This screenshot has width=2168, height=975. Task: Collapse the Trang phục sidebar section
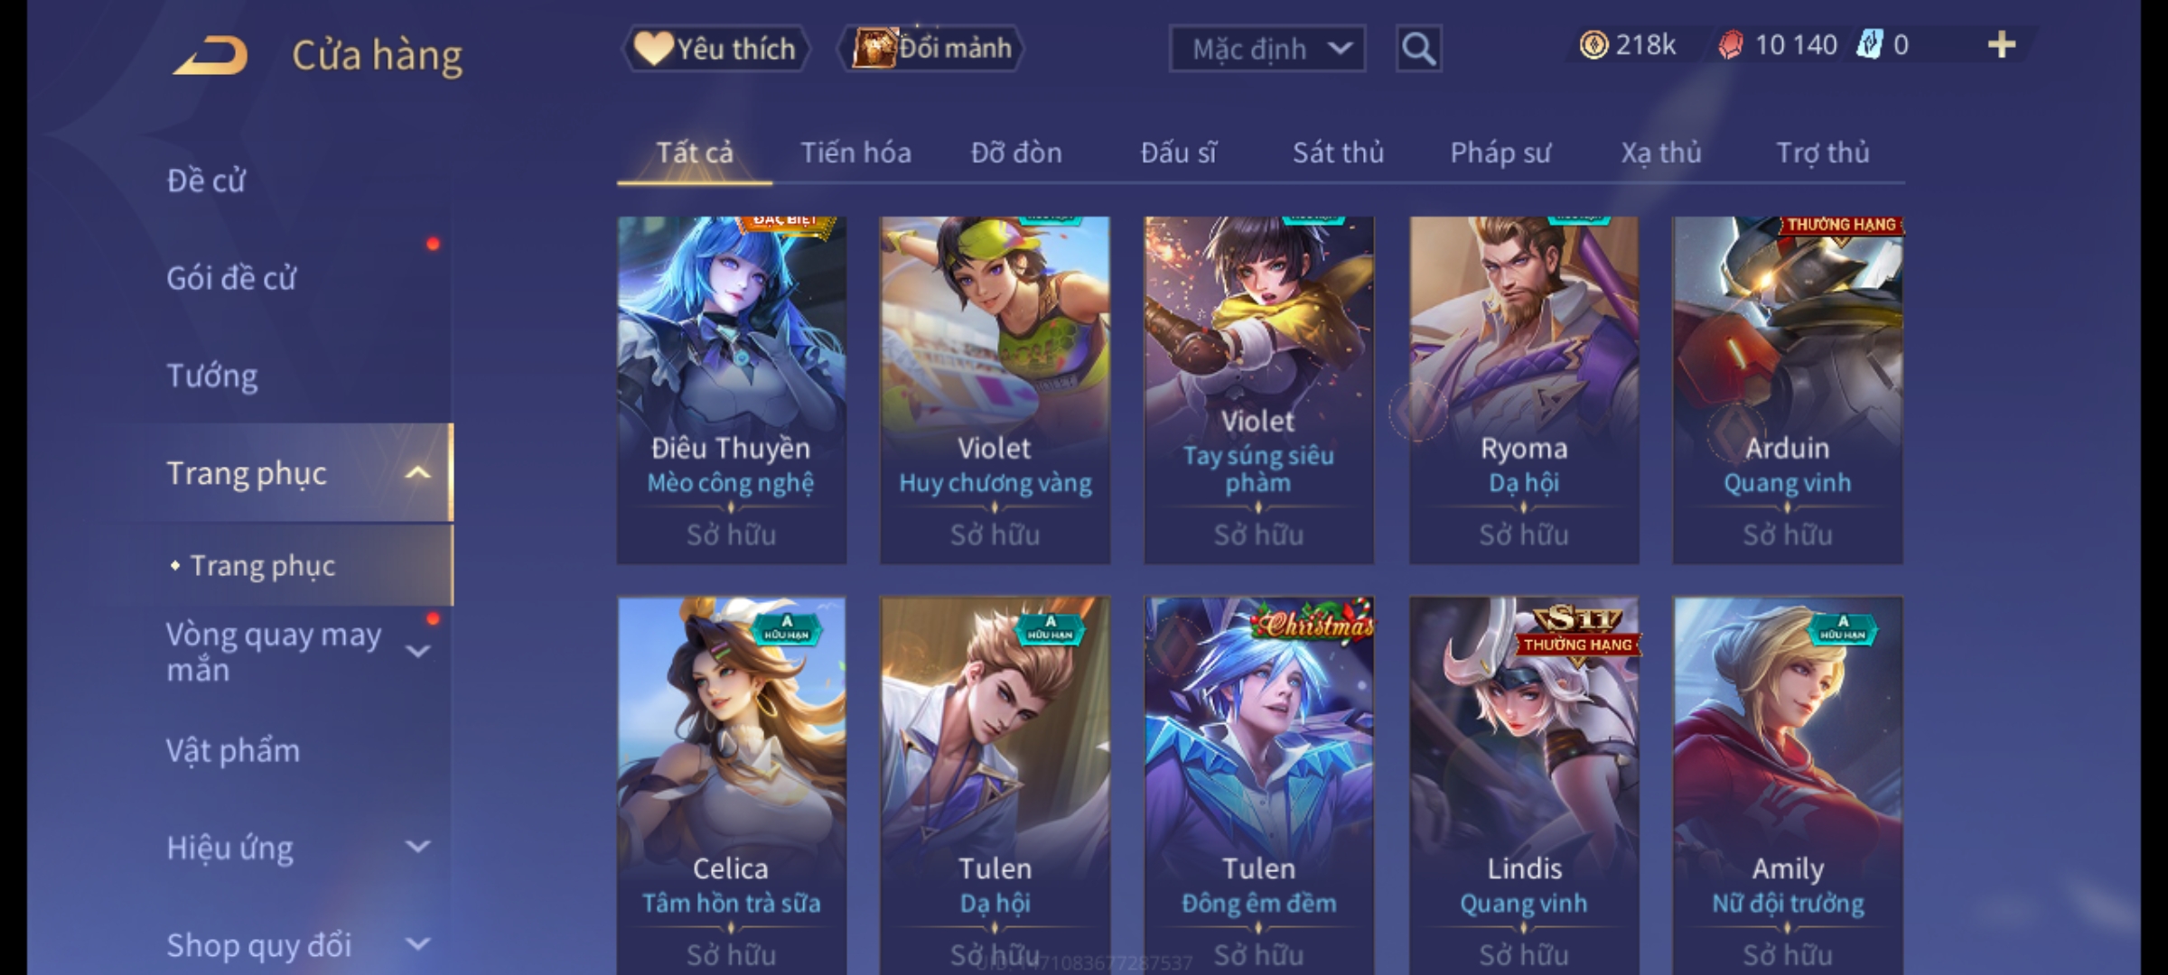[417, 473]
